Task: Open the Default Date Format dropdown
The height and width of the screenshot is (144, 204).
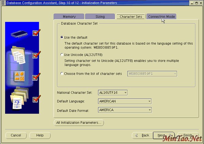Action: (124, 110)
